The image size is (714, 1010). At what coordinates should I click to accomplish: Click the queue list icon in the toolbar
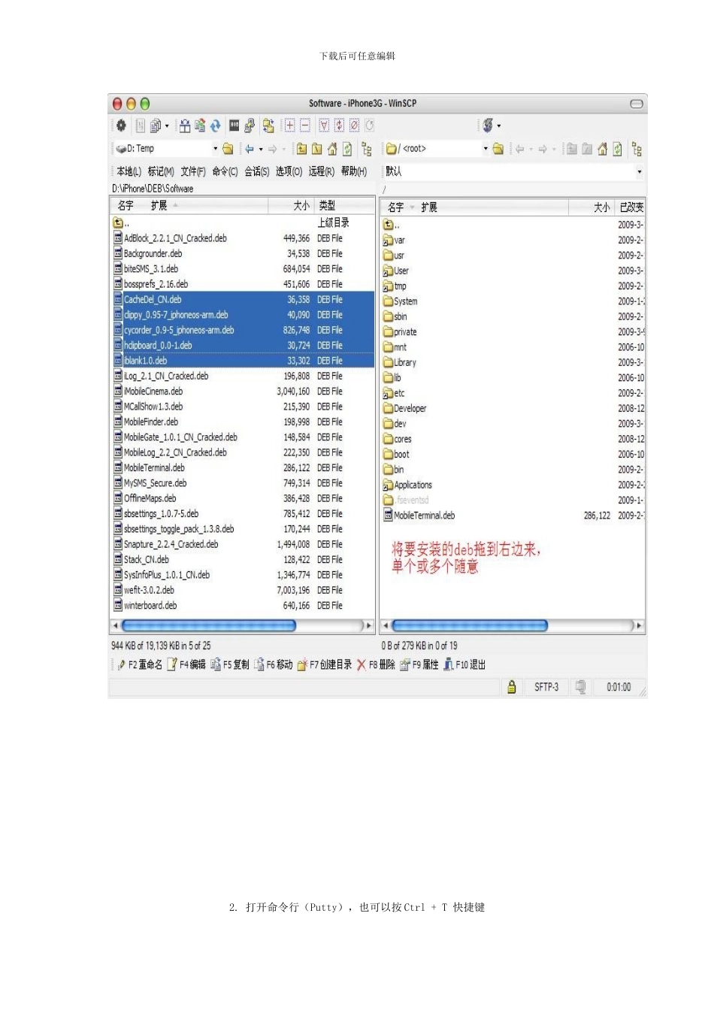[x=155, y=125]
